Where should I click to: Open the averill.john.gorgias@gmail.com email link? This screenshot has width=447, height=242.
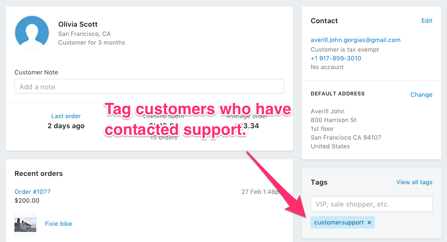356,40
